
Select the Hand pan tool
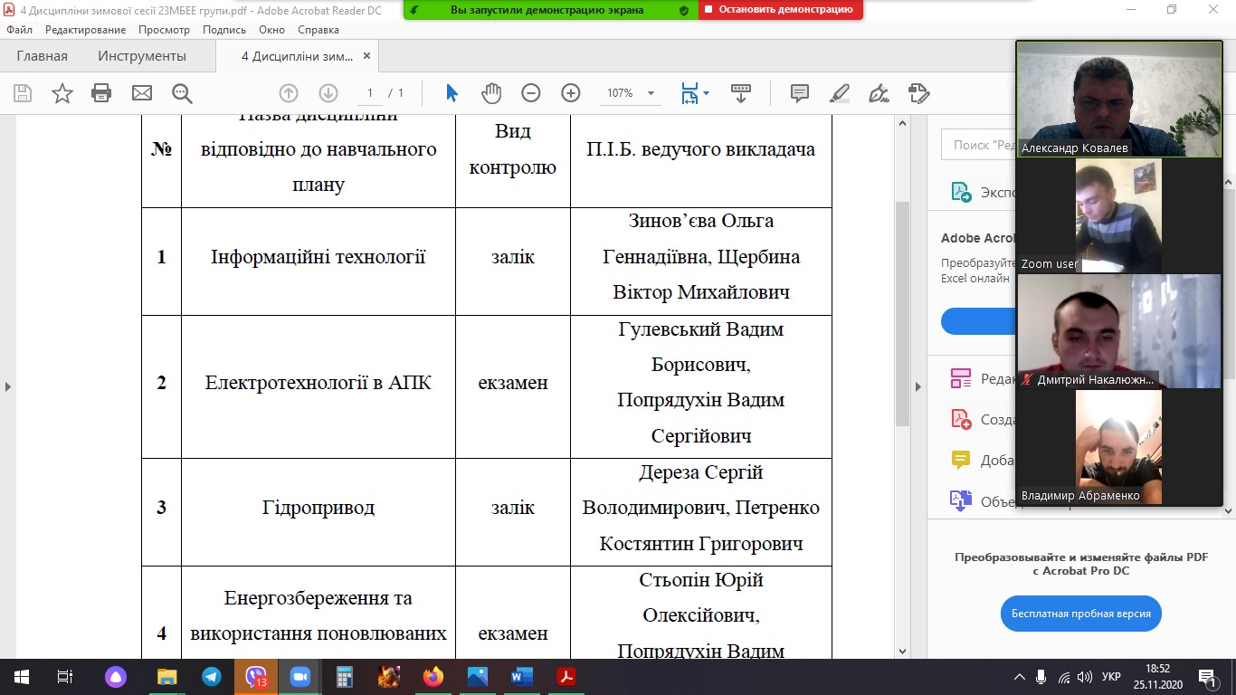tap(490, 93)
